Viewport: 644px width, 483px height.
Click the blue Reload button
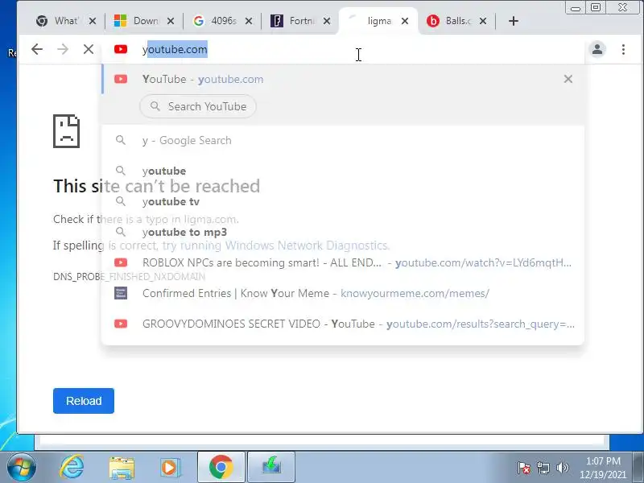(84, 401)
